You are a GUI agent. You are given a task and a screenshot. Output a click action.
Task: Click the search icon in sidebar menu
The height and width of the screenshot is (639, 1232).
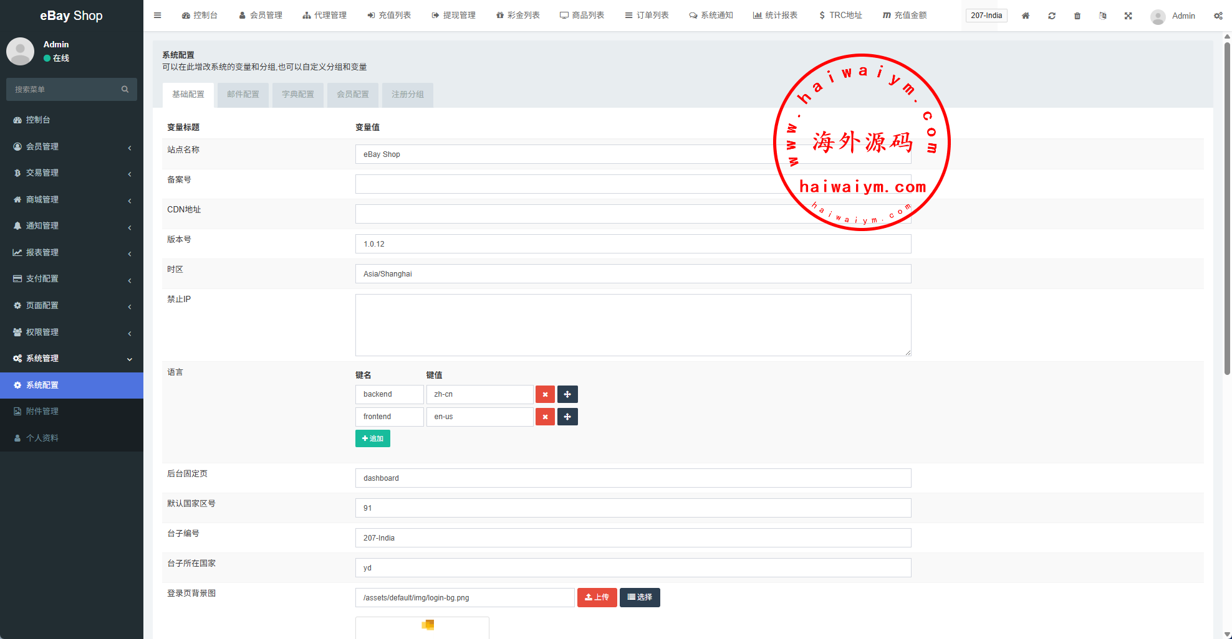tap(125, 90)
